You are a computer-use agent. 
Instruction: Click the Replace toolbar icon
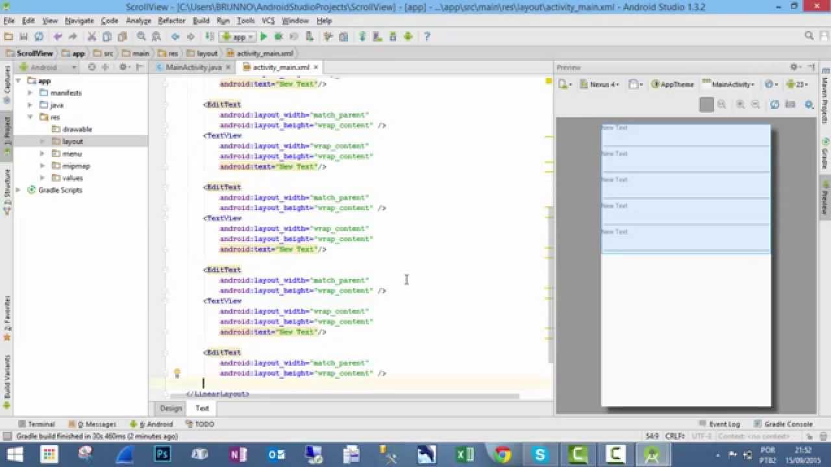coord(156,37)
